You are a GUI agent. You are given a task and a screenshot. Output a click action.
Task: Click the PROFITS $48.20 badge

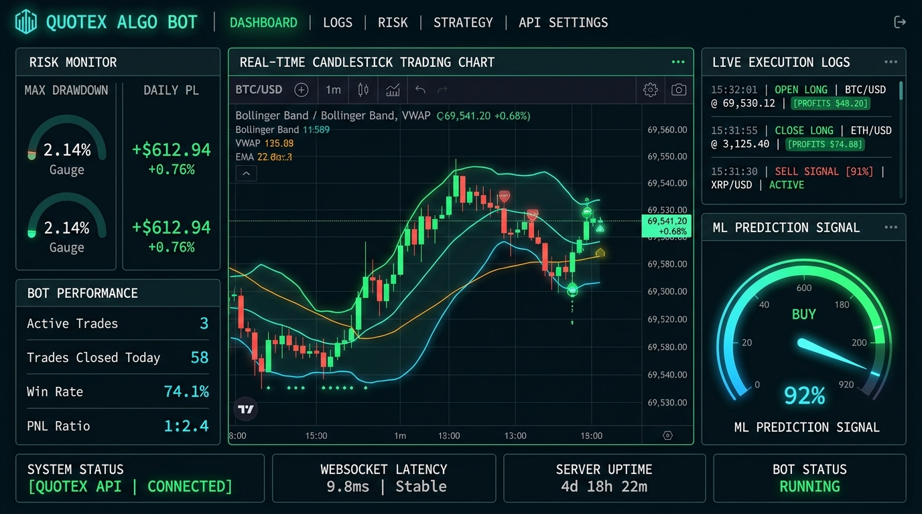[x=830, y=104]
